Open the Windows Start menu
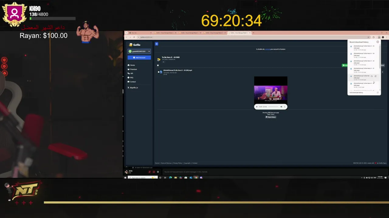The width and height of the screenshot is (389, 218). coord(125,178)
